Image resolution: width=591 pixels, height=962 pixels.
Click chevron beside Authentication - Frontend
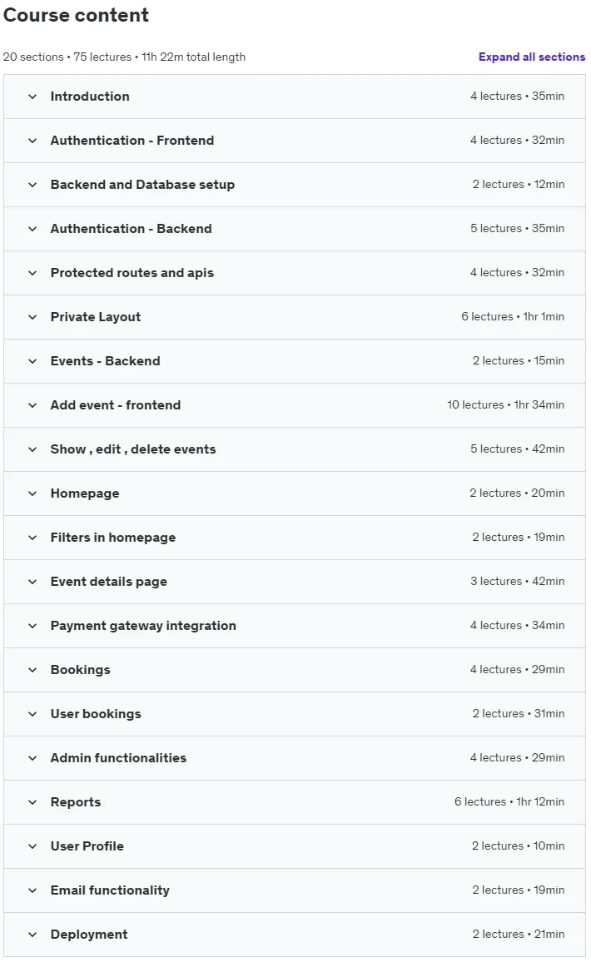[32, 141]
